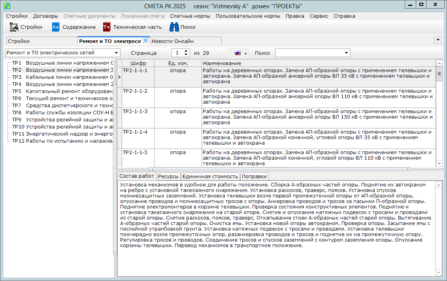Open the Правка menu
Image resolution: width=447 pixels, height=281 pixels.
295,16
